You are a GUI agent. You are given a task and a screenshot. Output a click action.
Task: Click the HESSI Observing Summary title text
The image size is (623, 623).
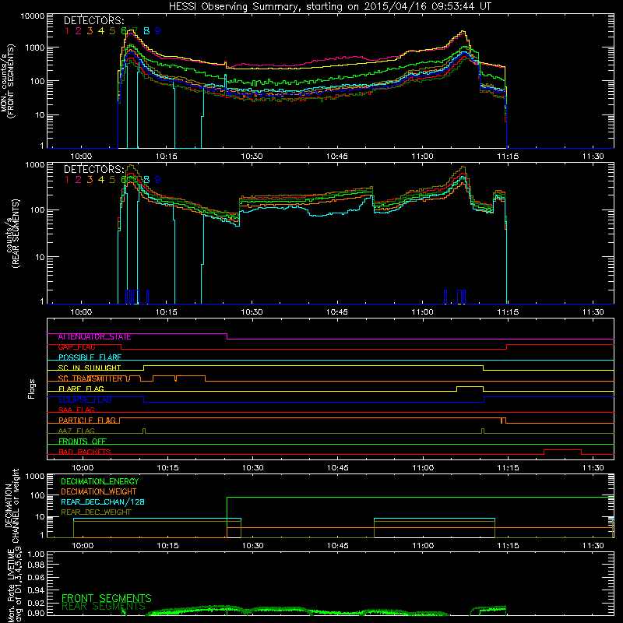329,7
